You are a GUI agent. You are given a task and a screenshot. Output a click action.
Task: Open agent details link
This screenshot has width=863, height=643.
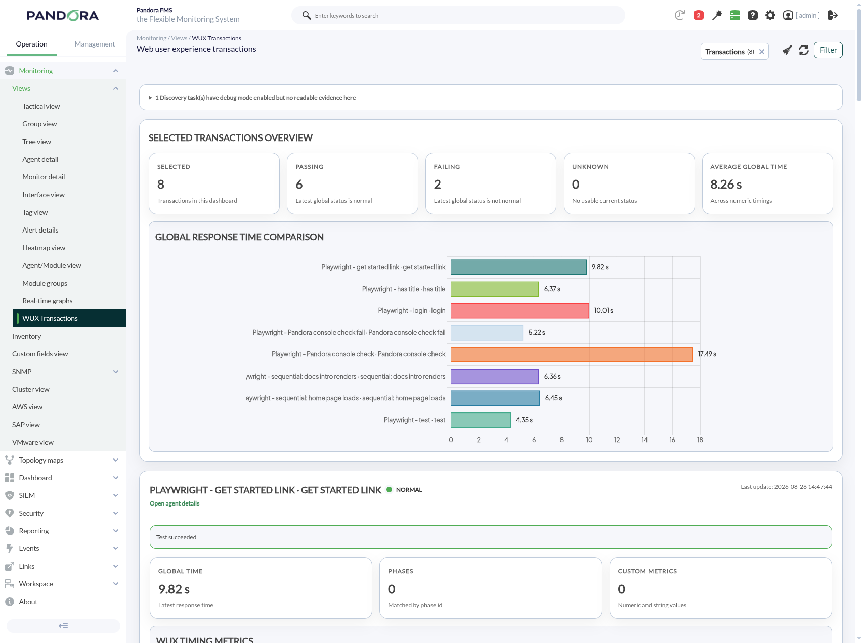pos(175,503)
